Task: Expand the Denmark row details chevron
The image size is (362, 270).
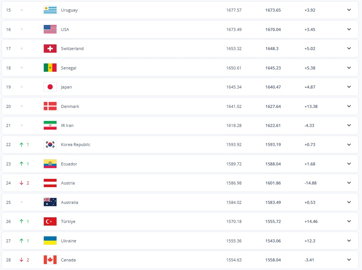Action: point(349,106)
